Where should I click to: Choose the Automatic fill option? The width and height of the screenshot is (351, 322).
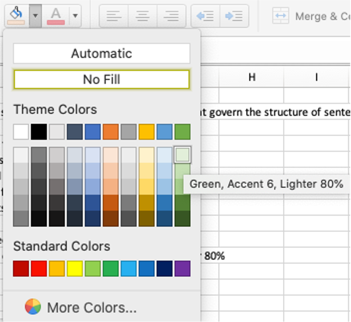point(102,53)
